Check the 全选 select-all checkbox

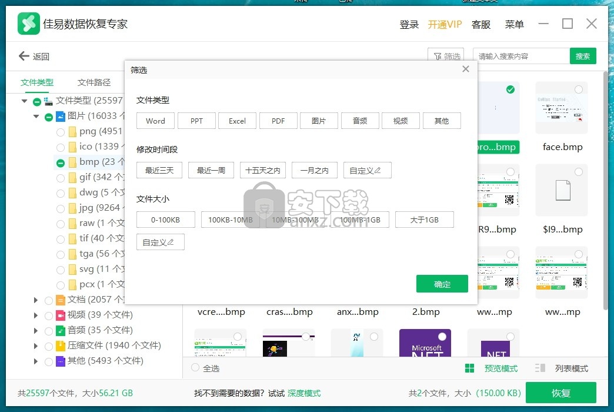[195, 368]
